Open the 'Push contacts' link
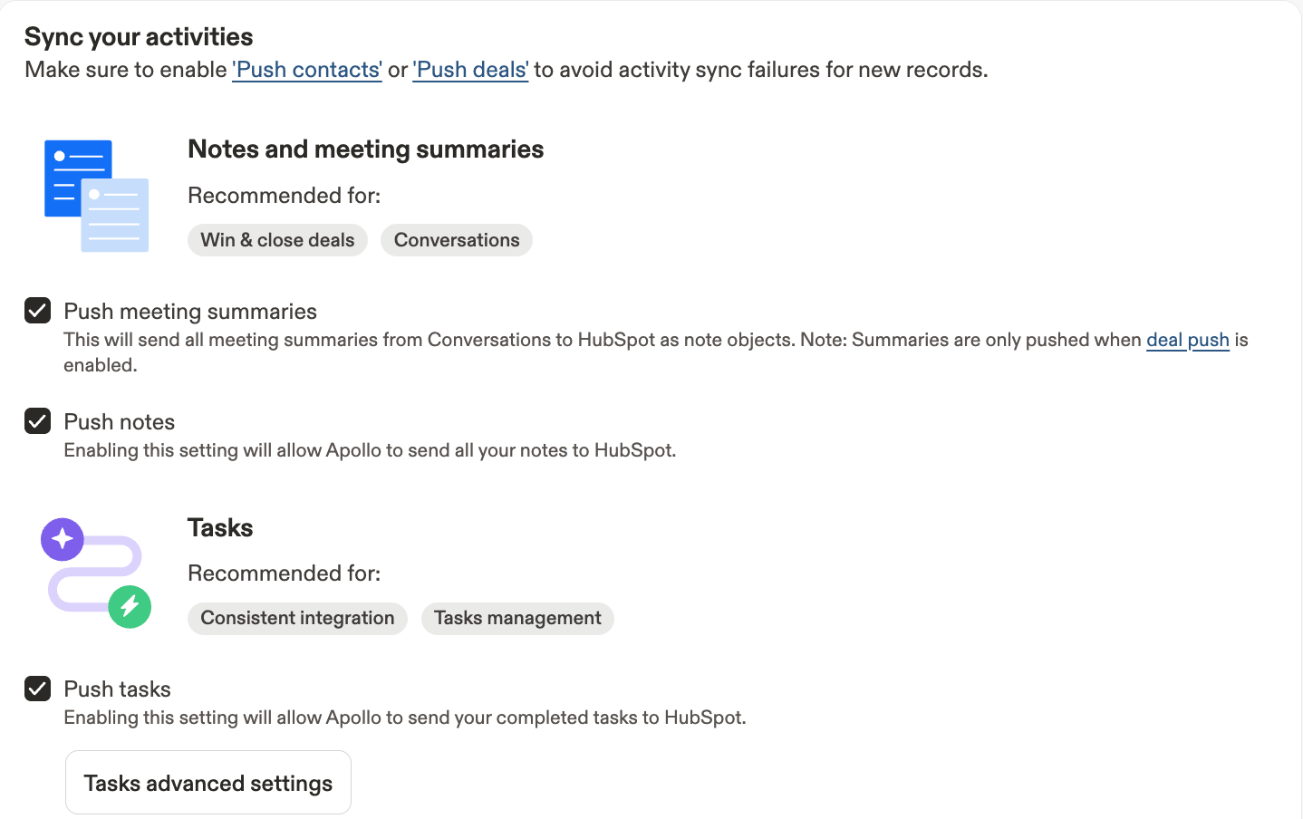 (307, 70)
